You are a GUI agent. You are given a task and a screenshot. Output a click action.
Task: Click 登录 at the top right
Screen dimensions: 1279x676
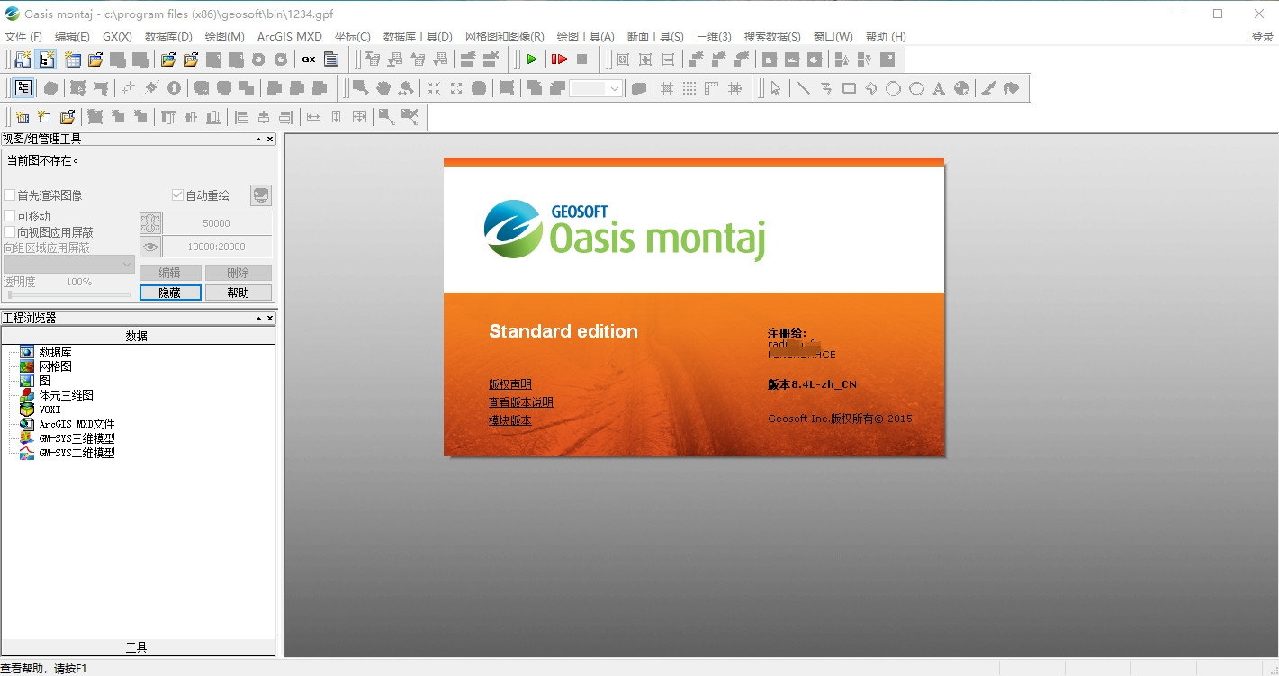(x=1263, y=37)
